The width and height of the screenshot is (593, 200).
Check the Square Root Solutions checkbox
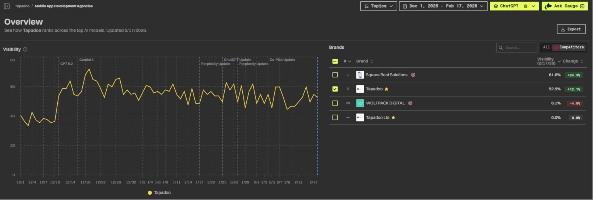[x=335, y=75]
